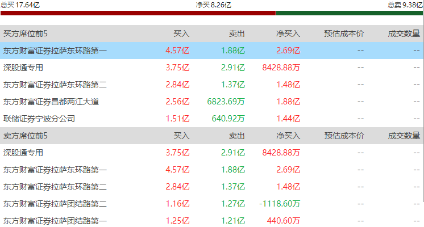The width and height of the screenshot is (424, 227).
Task: Select the 东方财富证券昌都两江大道 seat name
Action: (x=51, y=102)
